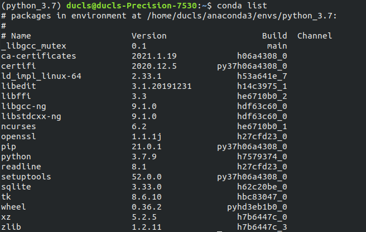Click the ca-certificates package name

[38, 56]
